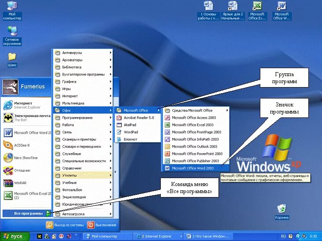Open the Шанс folder on desktop

point(12,60)
